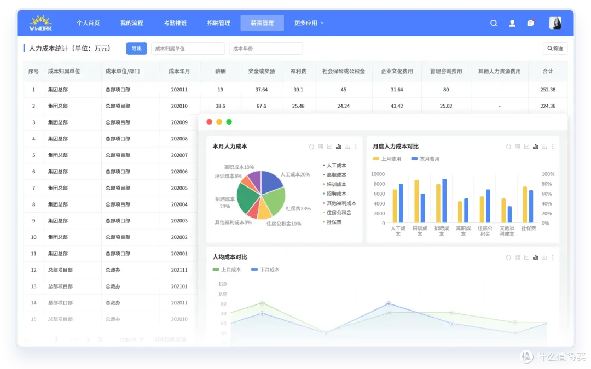The width and height of the screenshot is (591, 369).
Task: Toggle 本月费用 legend in monthly chart
Action: pos(425,159)
